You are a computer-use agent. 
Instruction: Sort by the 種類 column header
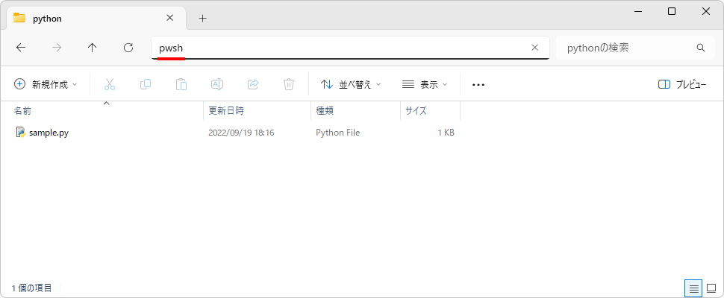(355, 111)
